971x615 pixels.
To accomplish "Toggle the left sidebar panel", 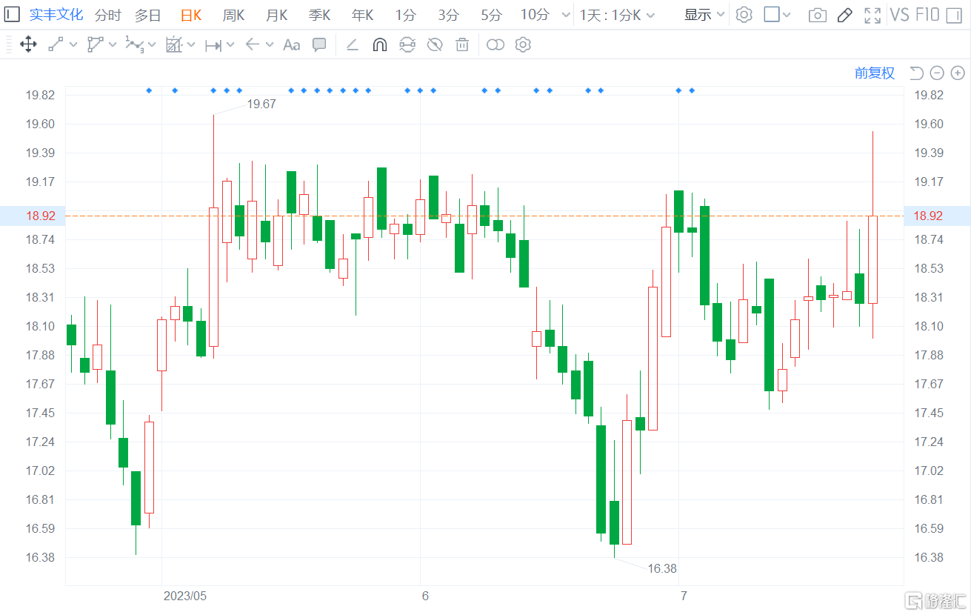I will [13, 15].
